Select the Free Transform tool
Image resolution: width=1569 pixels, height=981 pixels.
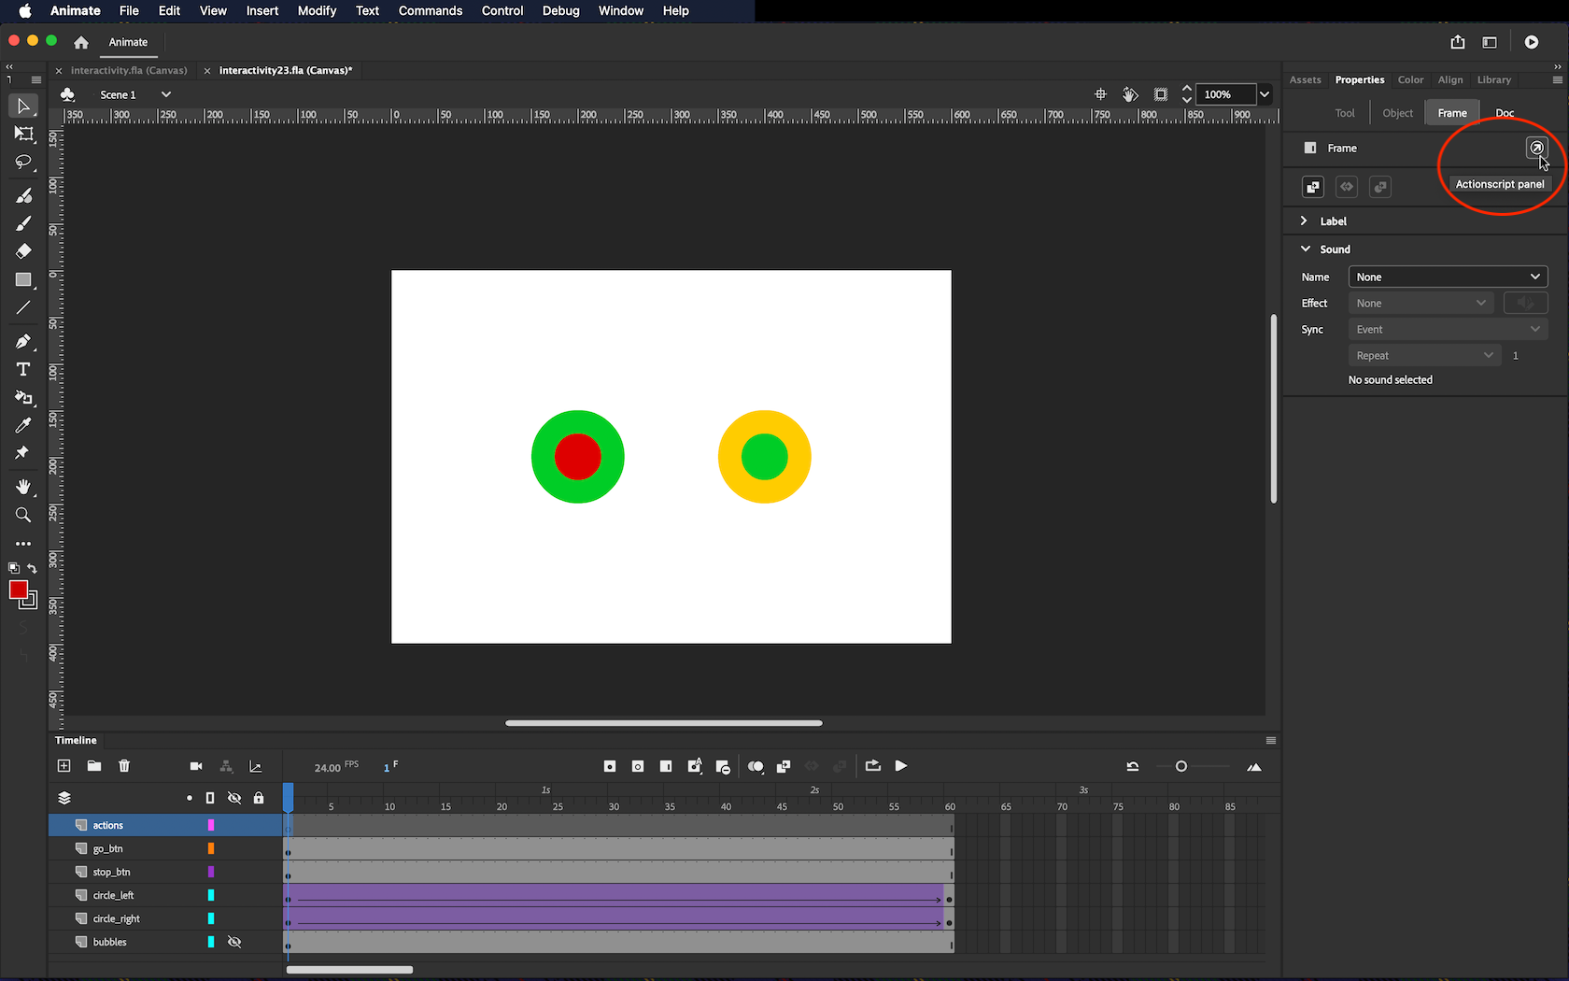(23, 134)
